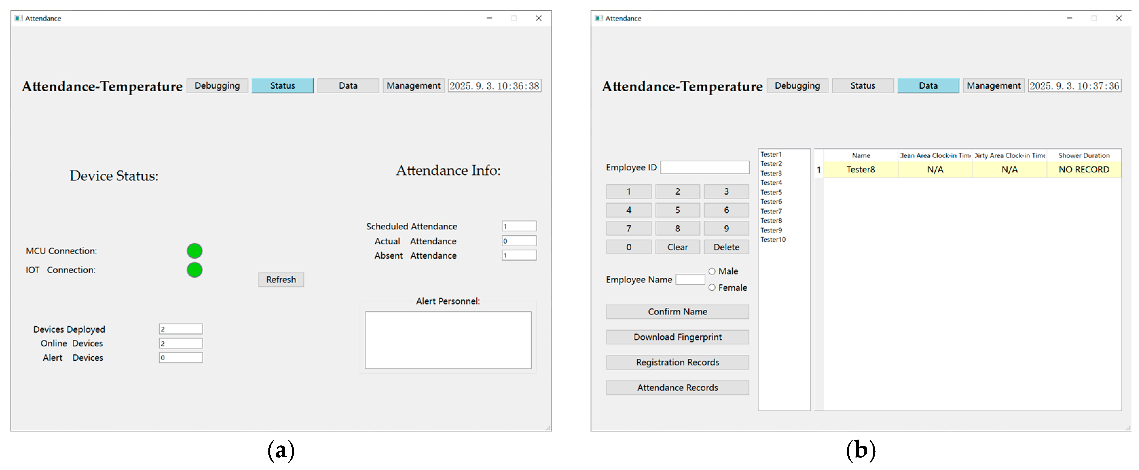Click the Shower Duration column header

coord(1084,155)
